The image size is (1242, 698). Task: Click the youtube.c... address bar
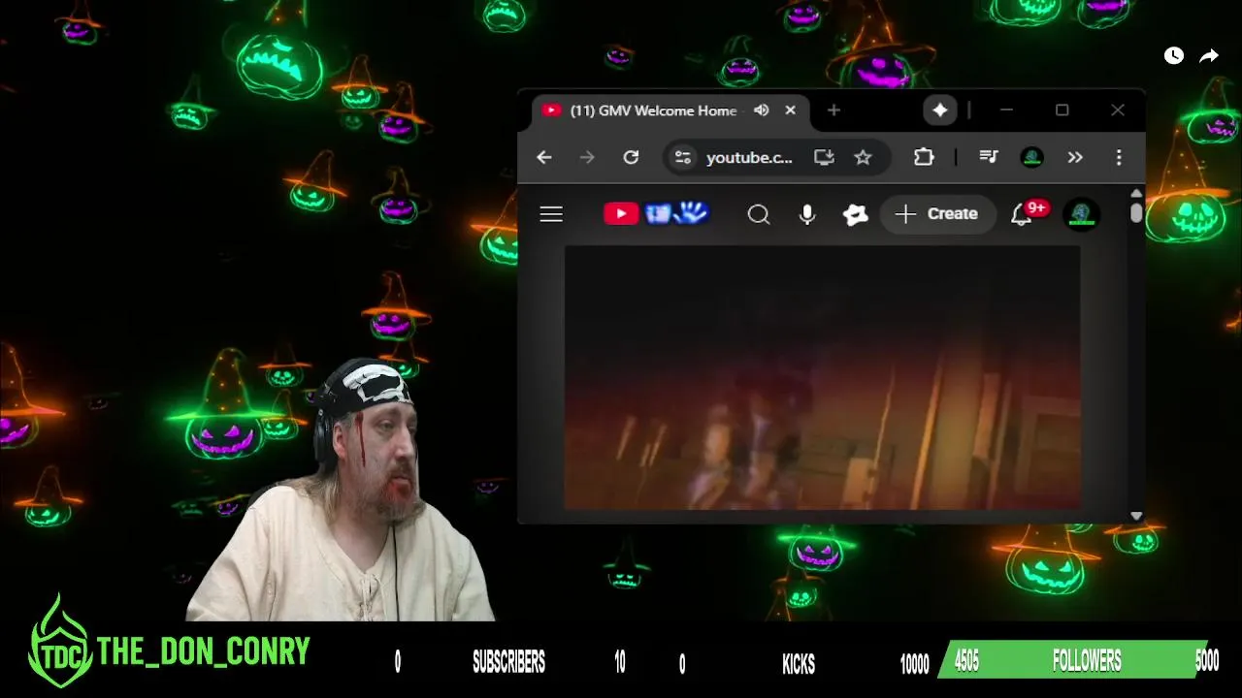coord(749,157)
